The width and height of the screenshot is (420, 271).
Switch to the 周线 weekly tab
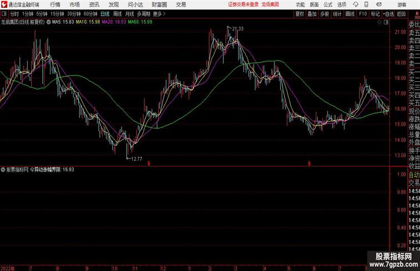[x=117, y=14]
